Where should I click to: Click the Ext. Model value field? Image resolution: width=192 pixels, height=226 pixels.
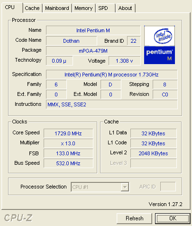point(110,94)
